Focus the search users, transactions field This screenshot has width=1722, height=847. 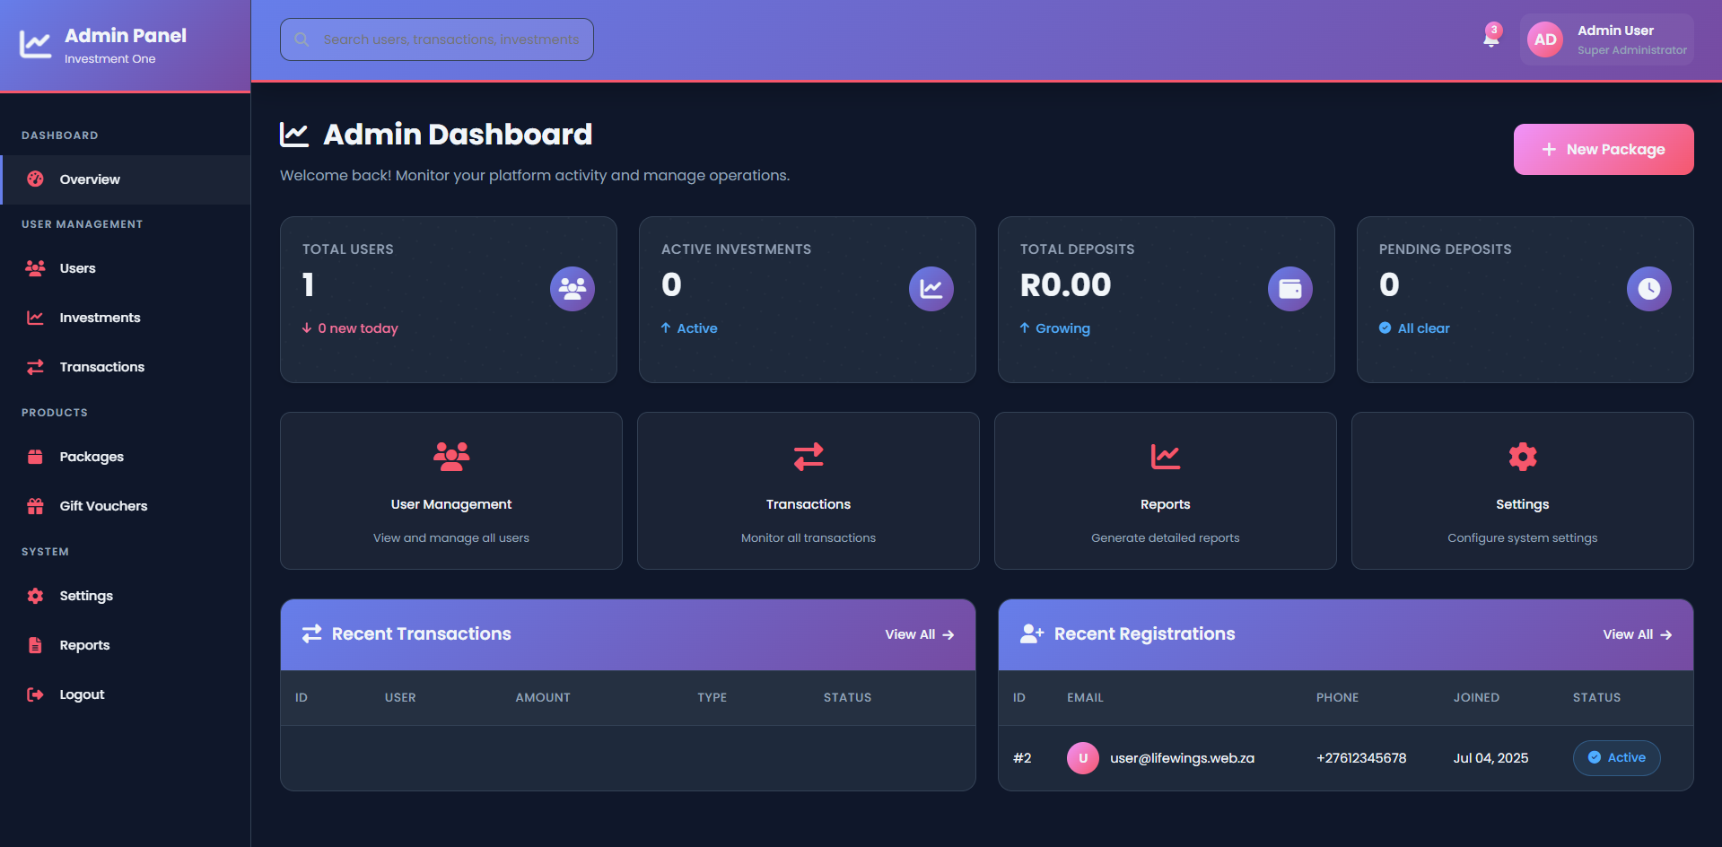tap(437, 39)
